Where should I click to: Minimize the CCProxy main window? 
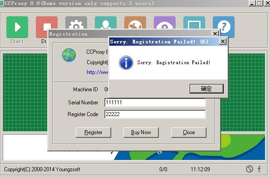pos(252,3)
